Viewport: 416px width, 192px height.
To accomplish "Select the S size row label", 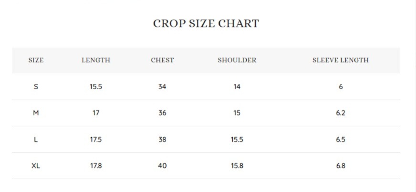I will (x=36, y=87).
